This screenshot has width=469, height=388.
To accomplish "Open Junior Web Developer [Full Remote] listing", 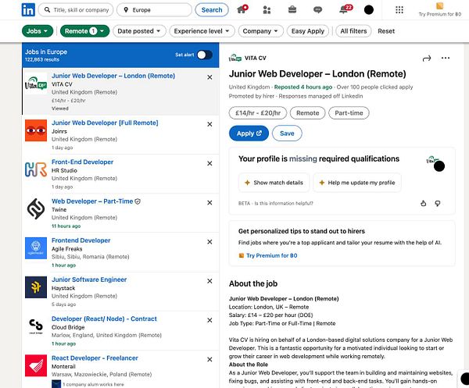I will tap(105, 123).
